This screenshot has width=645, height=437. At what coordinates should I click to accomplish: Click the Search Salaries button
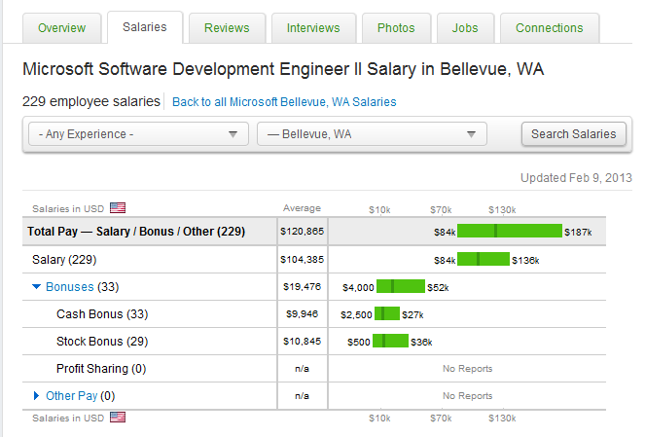point(574,133)
